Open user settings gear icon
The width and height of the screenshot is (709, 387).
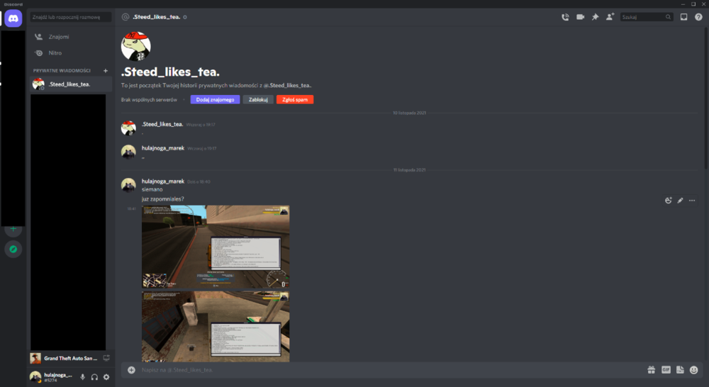[x=106, y=377]
